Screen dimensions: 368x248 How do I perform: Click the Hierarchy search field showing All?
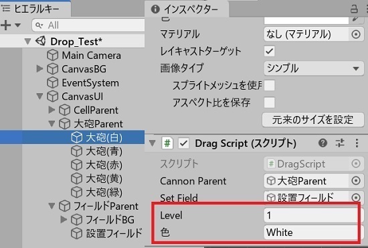[88, 25]
